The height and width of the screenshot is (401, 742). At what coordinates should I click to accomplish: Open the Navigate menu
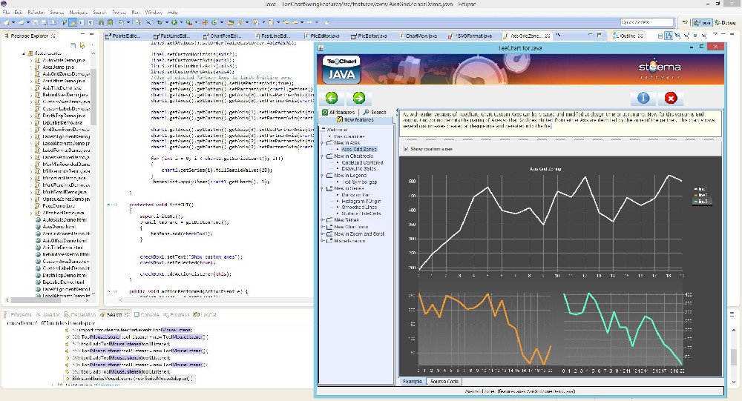[79, 12]
